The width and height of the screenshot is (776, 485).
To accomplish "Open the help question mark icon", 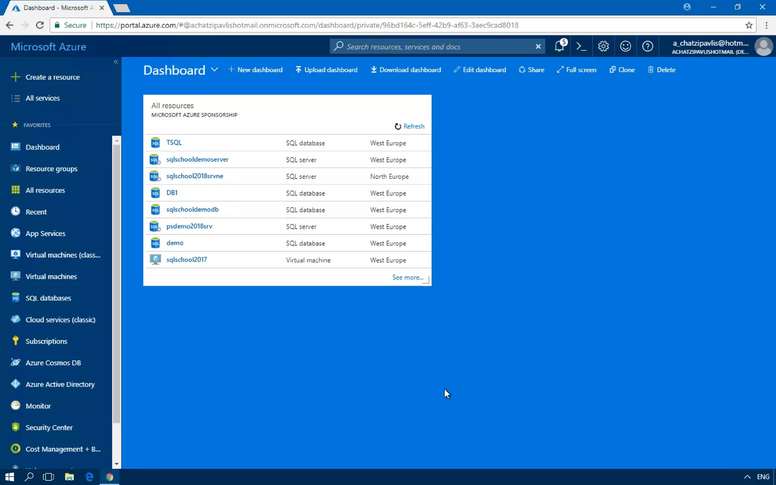I will point(648,47).
